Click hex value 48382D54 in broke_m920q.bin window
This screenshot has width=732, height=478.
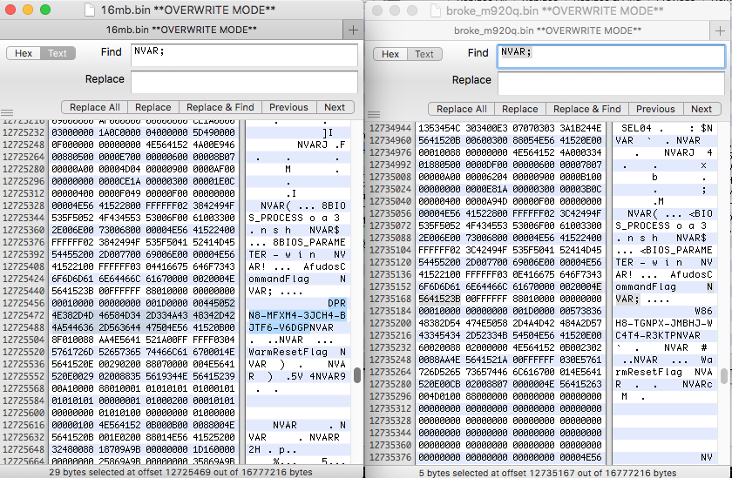(439, 323)
